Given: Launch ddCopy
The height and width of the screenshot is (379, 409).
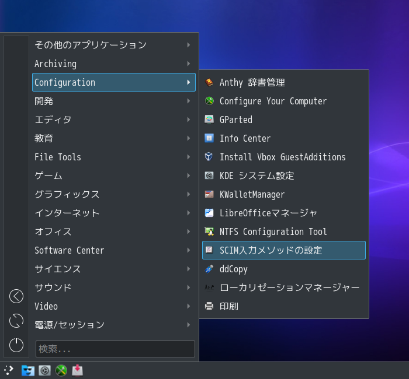Looking at the screenshot, I should pyautogui.click(x=284, y=269).
